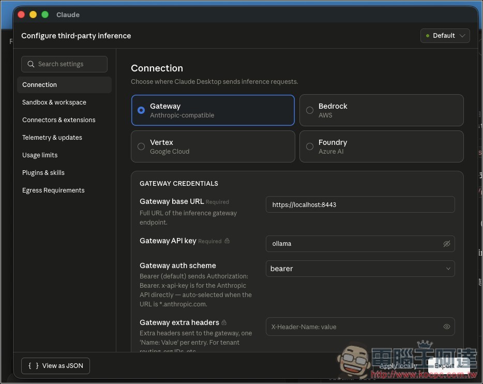Expand the Gateway auth scheme dropdown

360,269
